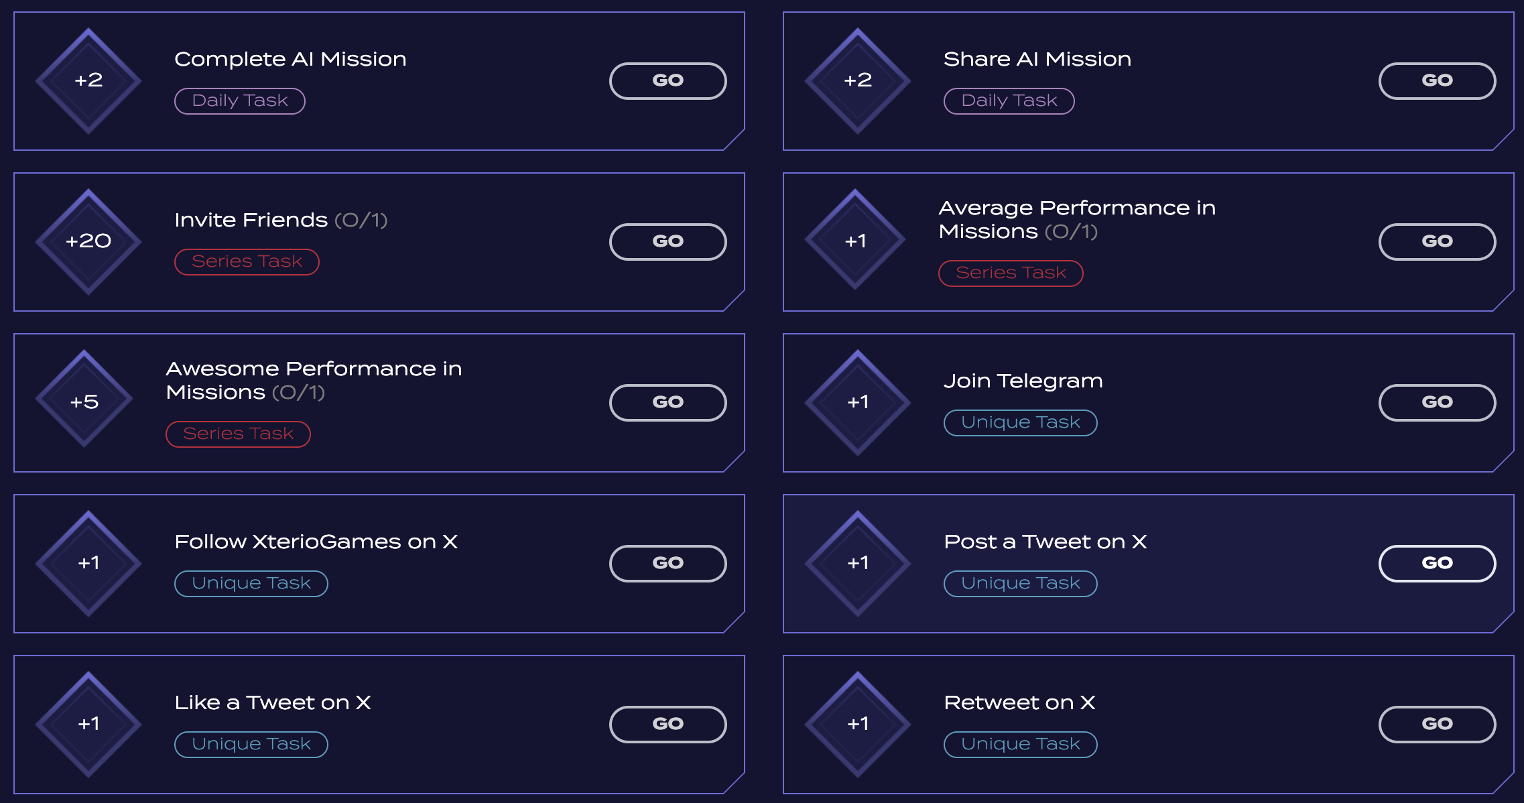Click the +2 diamond for Complete AI Mission
This screenshot has width=1524, height=803.
pyautogui.click(x=88, y=80)
